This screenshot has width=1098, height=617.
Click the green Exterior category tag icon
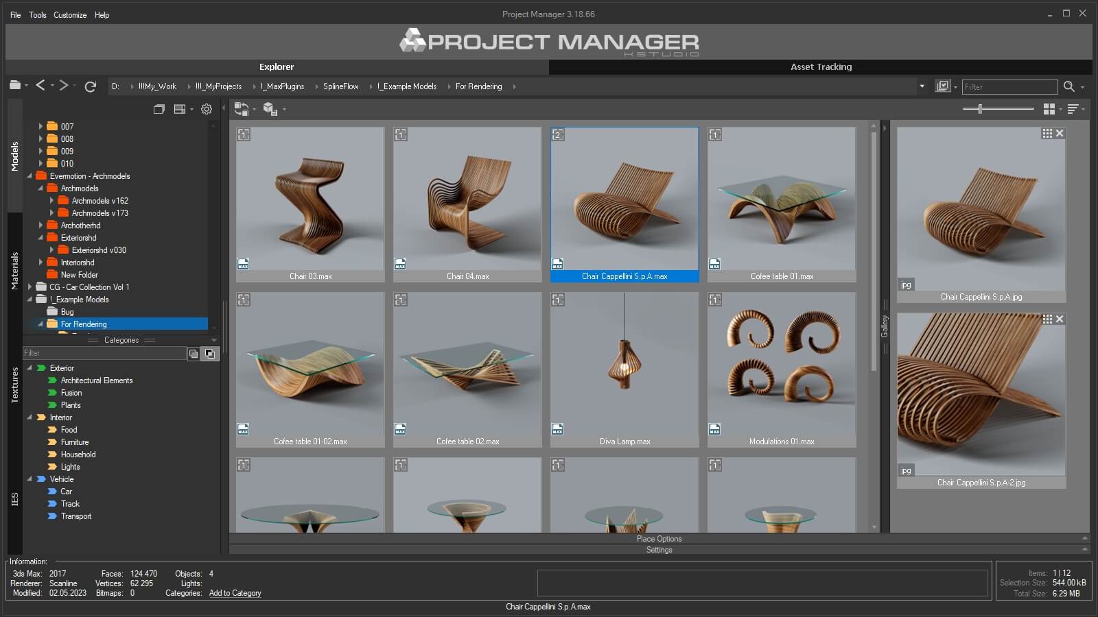41,368
